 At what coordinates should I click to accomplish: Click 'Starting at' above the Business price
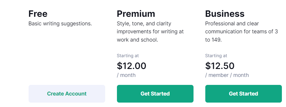tap(216, 56)
